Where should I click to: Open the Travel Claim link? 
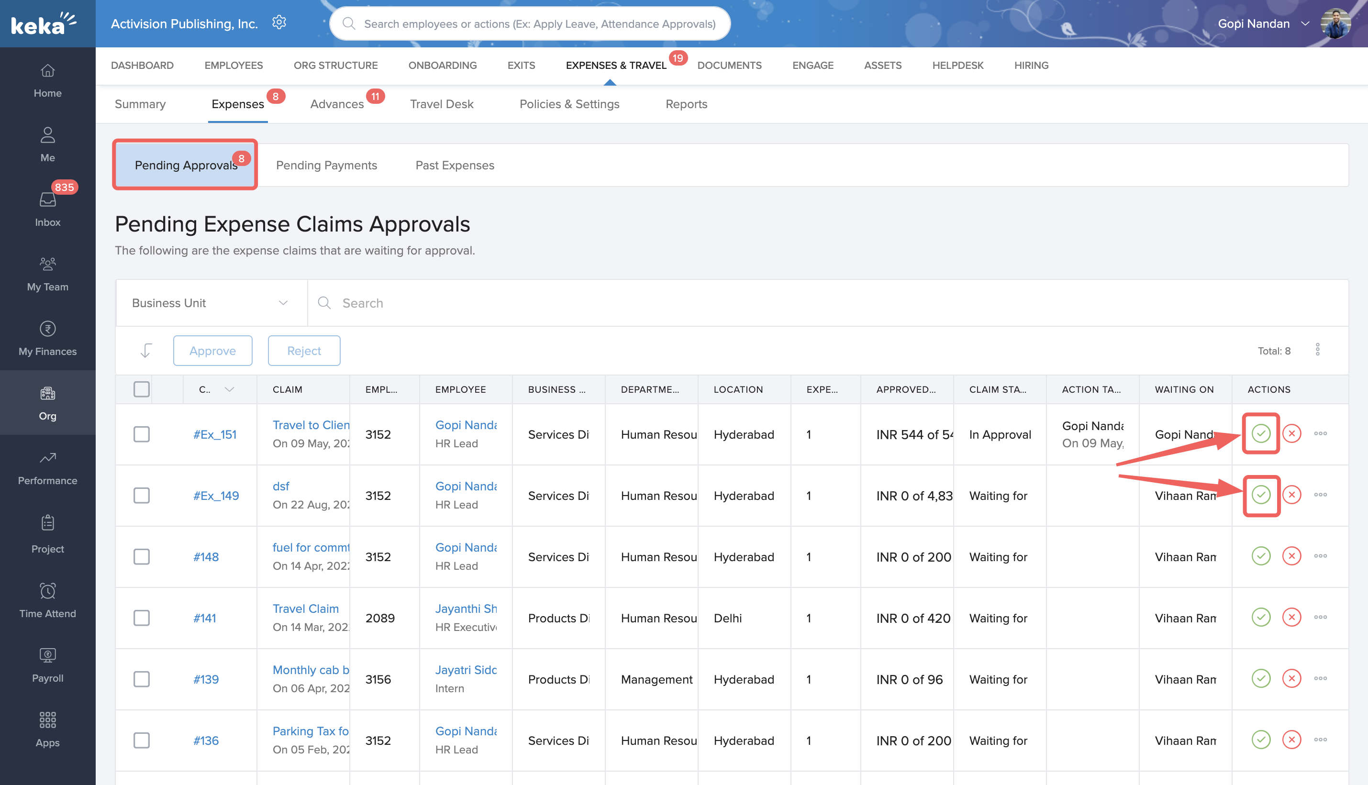click(x=305, y=608)
